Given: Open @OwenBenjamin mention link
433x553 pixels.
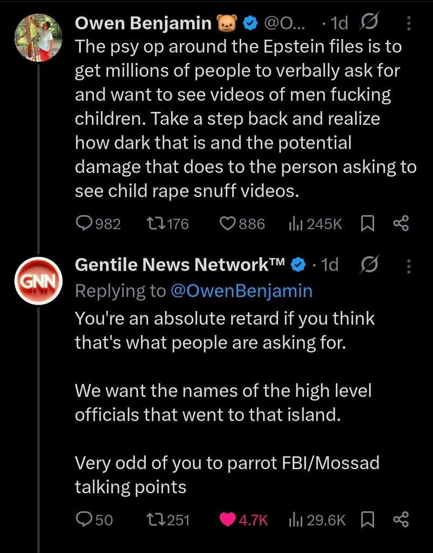Looking at the screenshot, I should tap(241, 291).
